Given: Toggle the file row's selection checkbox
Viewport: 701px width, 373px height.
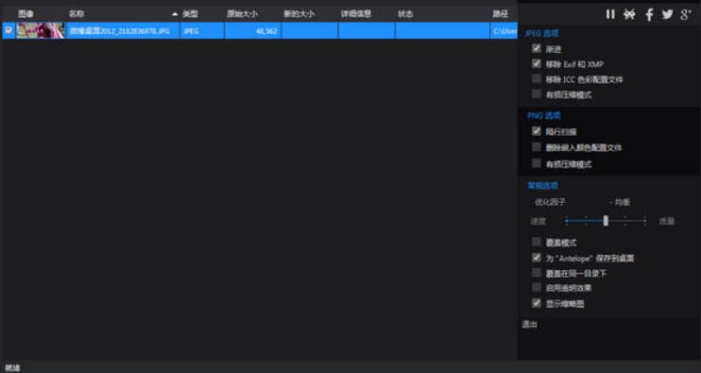Looking at the screenshot, I should 9,31.
